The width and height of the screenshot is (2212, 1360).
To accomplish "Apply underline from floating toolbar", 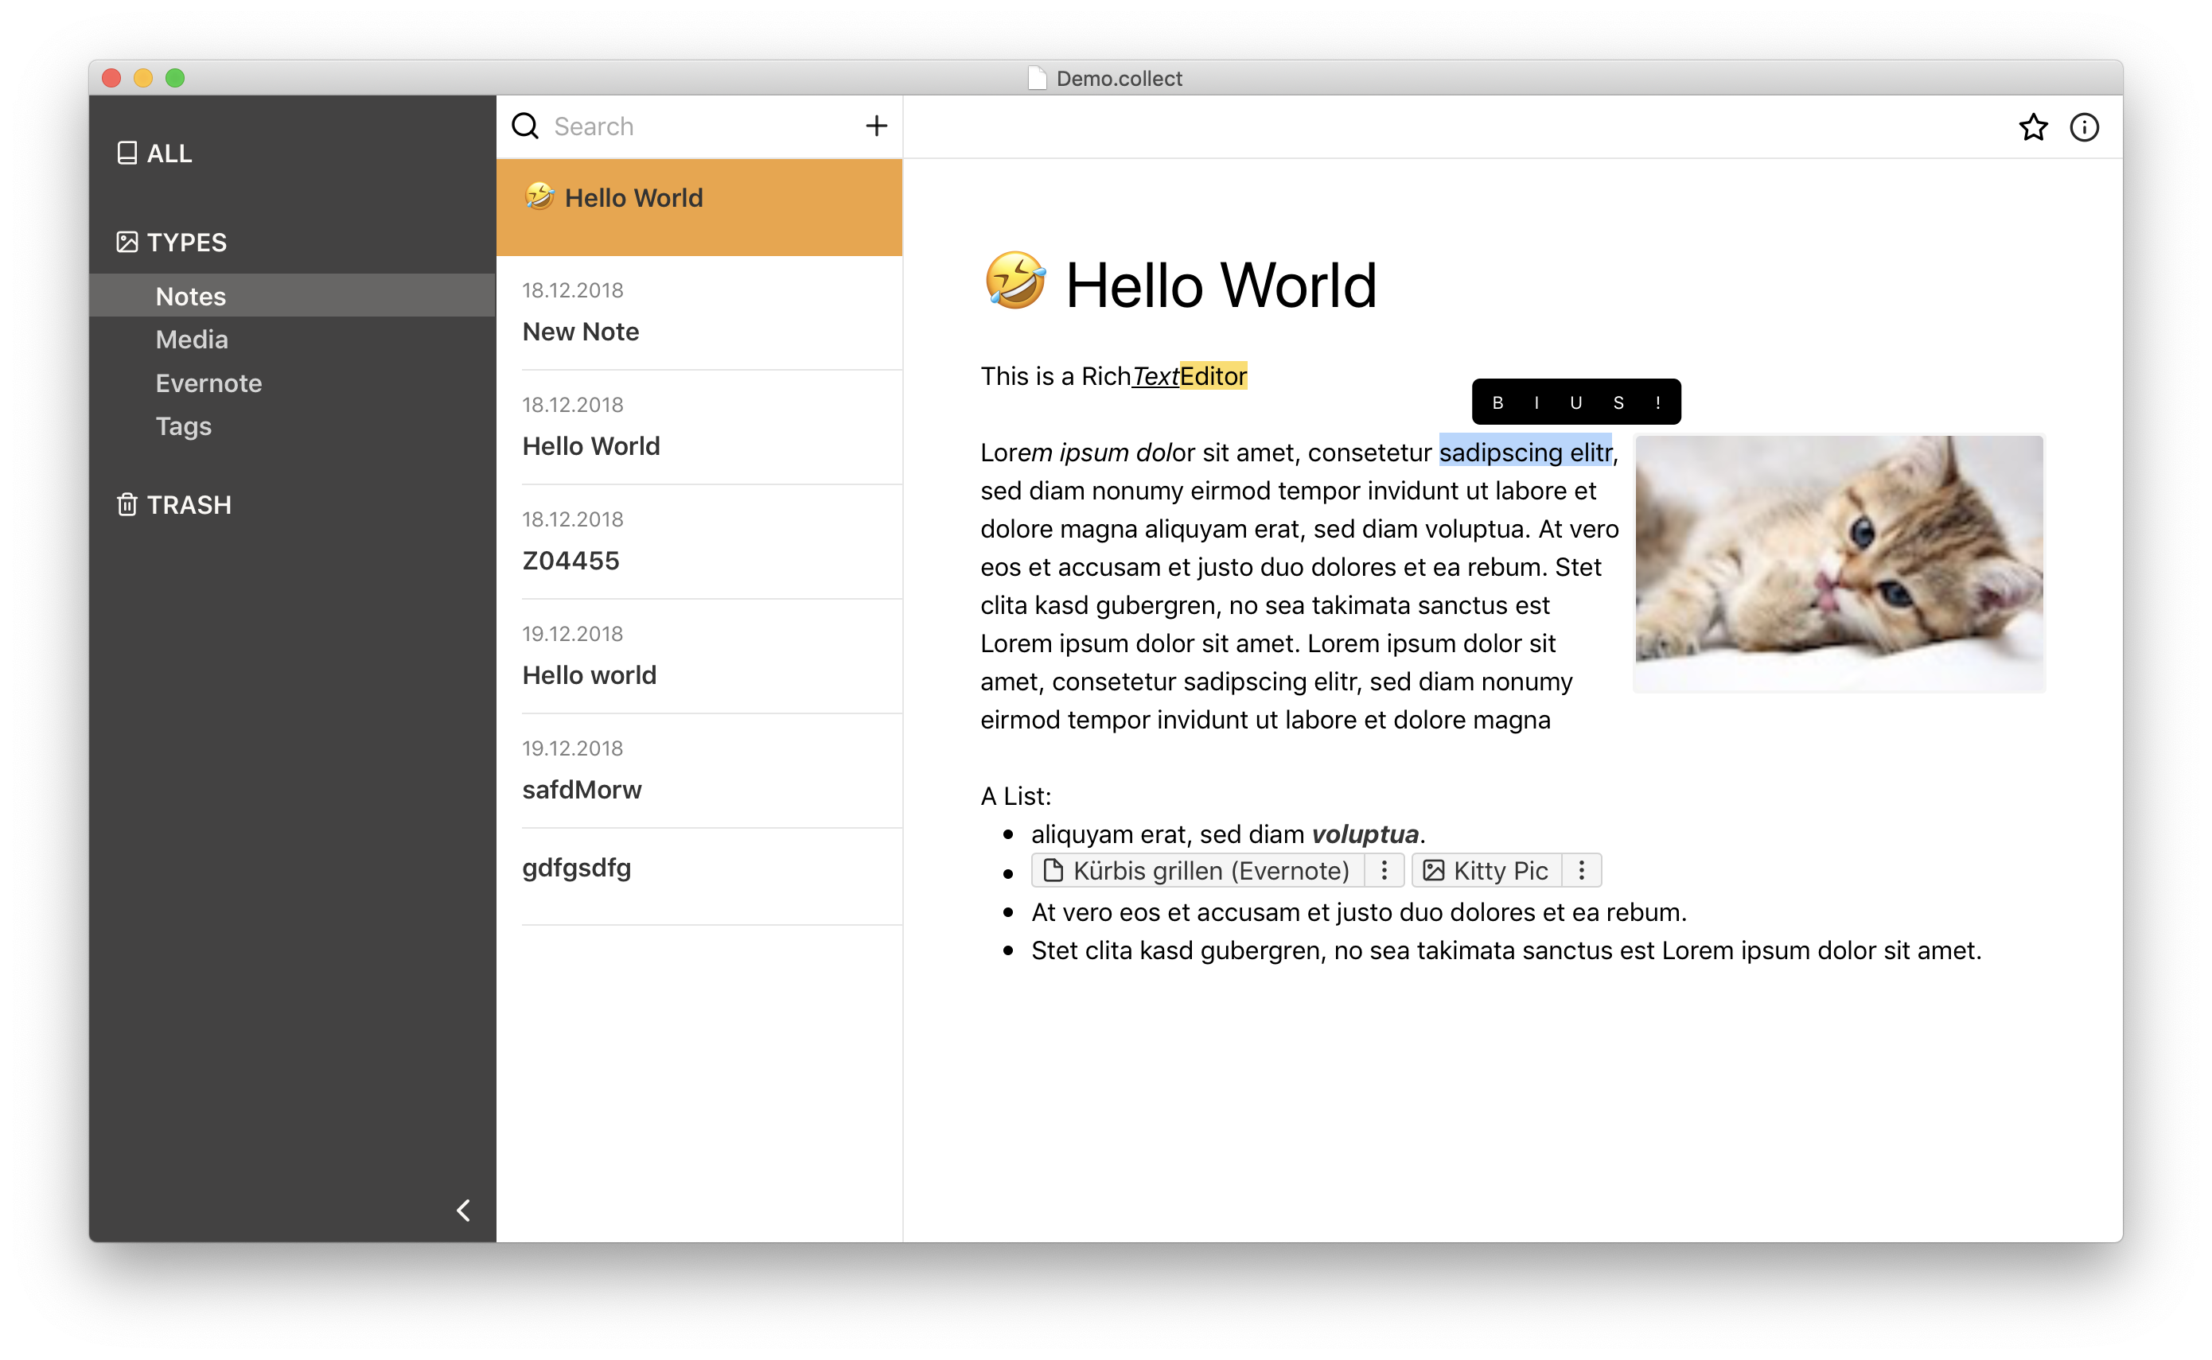I will click(x=1575, y=403).
